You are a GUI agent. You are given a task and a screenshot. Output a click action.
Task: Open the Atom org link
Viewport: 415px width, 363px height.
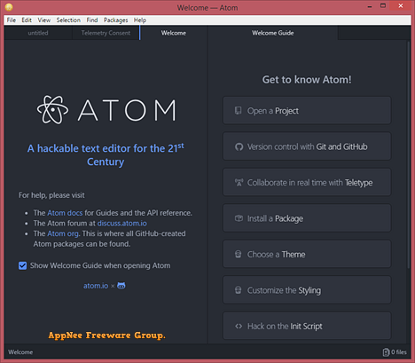click(63, 233)
